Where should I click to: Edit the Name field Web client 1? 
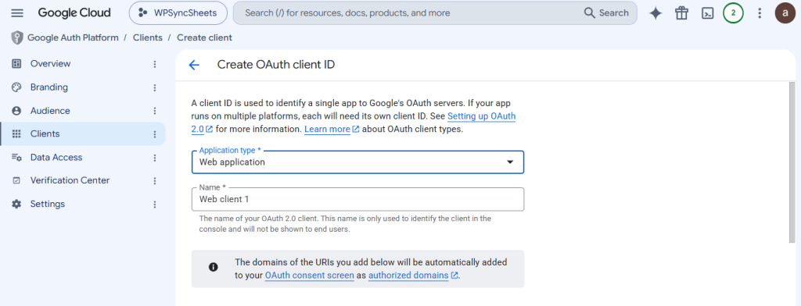357,199
